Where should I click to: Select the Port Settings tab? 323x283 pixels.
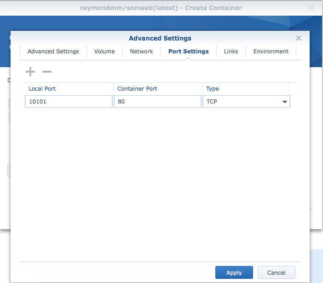(189, 51)
